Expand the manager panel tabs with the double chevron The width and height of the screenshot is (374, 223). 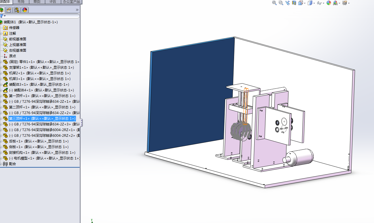(x=77, y=10)
